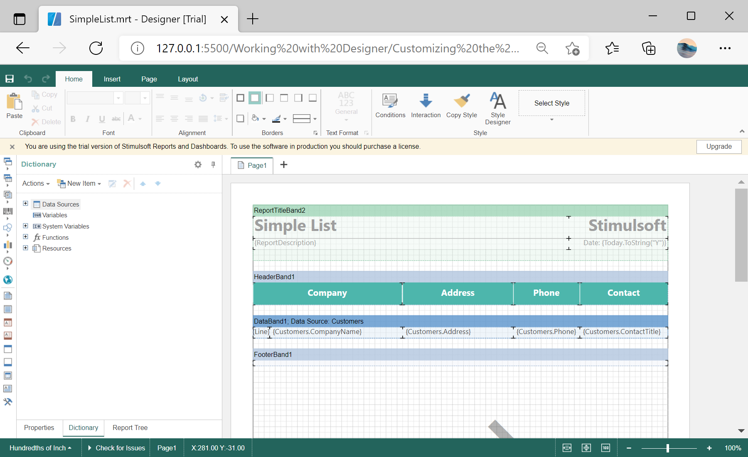Apply all borders option
The width and height of the screenshot is (748, 457).
pos(240,98)
